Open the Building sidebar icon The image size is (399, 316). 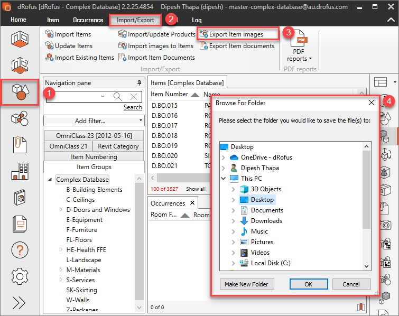20,171
